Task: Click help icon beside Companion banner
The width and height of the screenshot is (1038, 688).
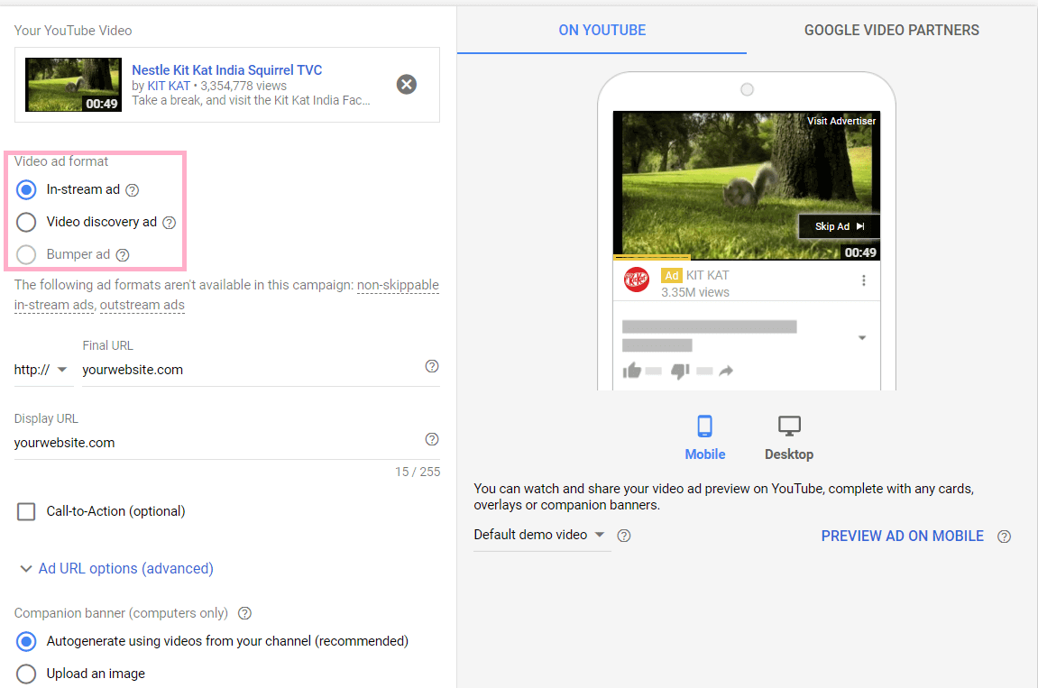Action: [x=244, y=613]
